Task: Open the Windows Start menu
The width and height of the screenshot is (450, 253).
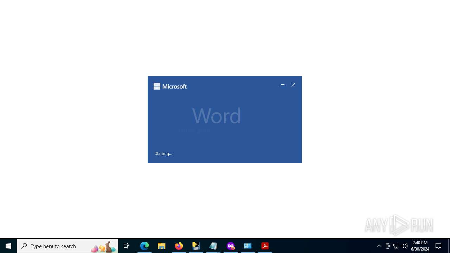Action: pyautogui.click(x=8, y=246)
